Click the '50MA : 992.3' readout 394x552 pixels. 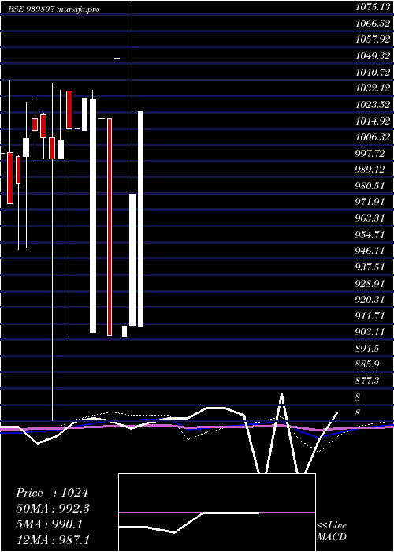pos(53,509)
